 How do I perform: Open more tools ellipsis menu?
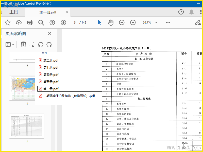point(168,23)
